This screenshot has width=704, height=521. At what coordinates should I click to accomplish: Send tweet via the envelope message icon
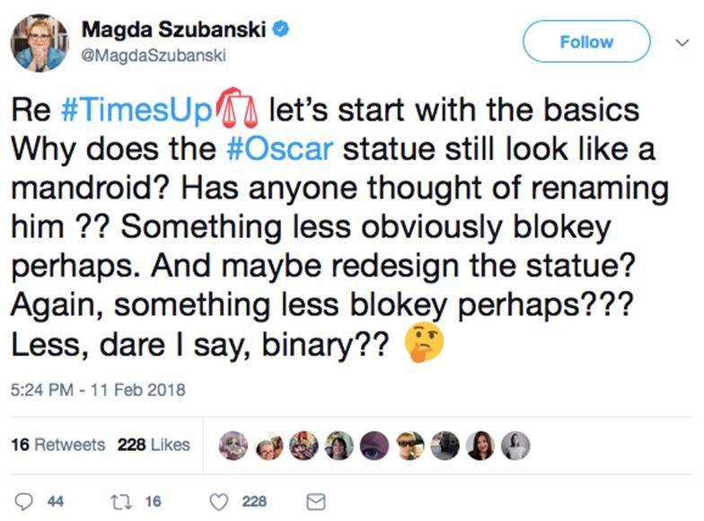315,501
